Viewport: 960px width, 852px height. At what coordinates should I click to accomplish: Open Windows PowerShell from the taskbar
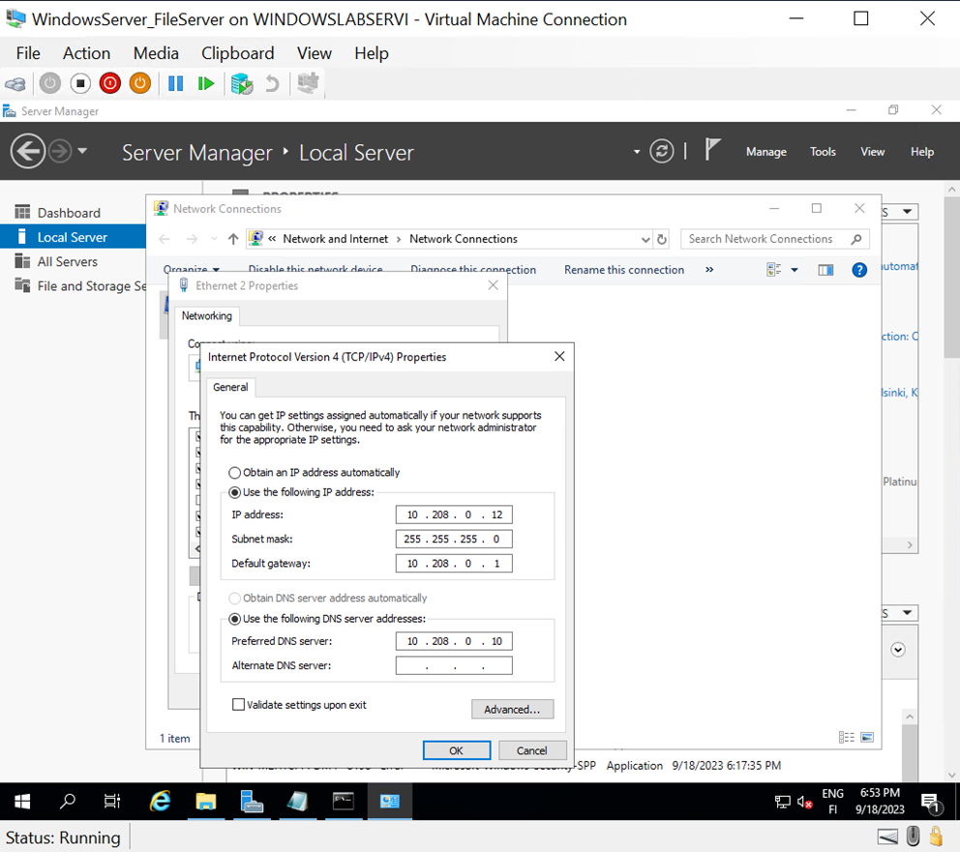[x=344, y=802]
